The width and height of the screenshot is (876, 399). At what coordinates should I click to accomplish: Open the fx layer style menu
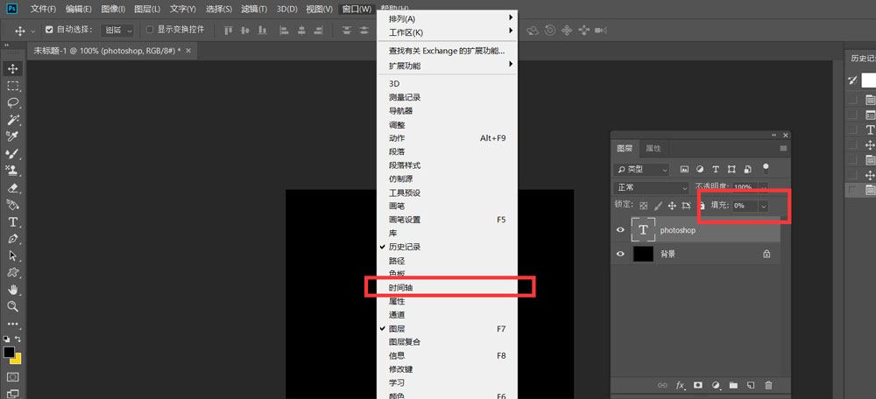click(681, 385)
